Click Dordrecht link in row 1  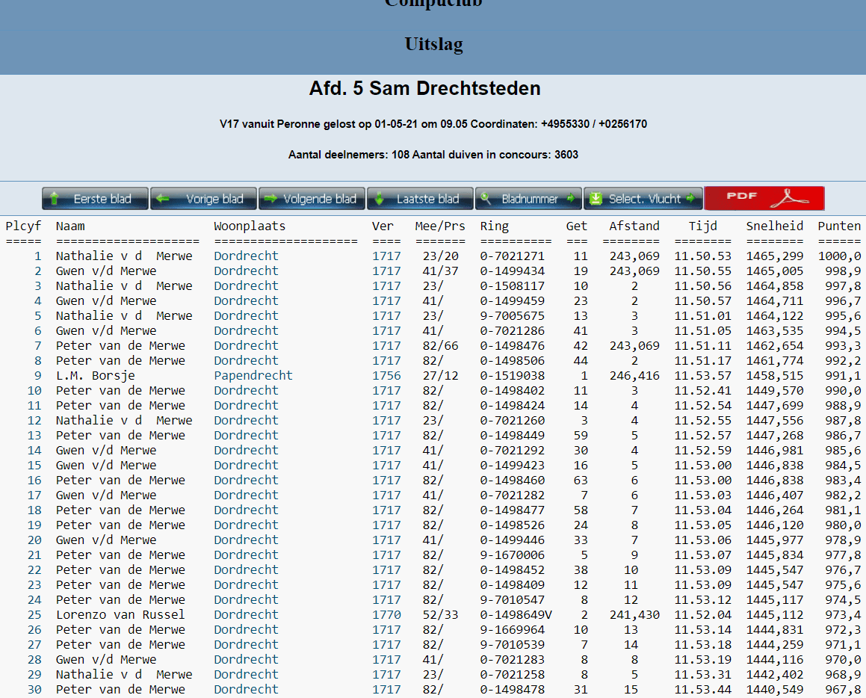pos(246,256)
